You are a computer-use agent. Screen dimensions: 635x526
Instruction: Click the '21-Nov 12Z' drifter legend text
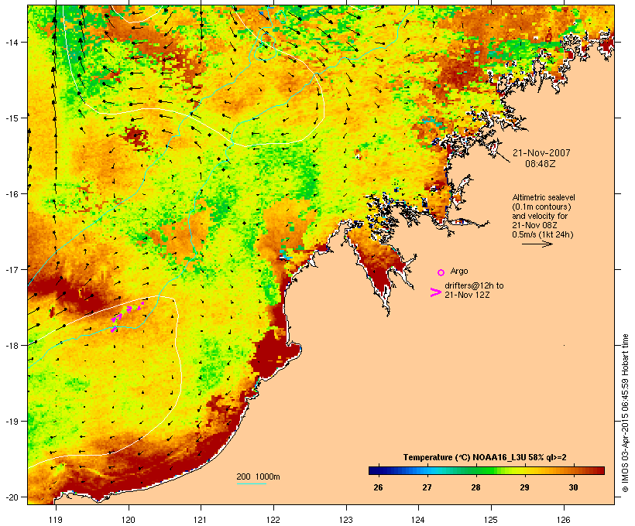point(467,295)
